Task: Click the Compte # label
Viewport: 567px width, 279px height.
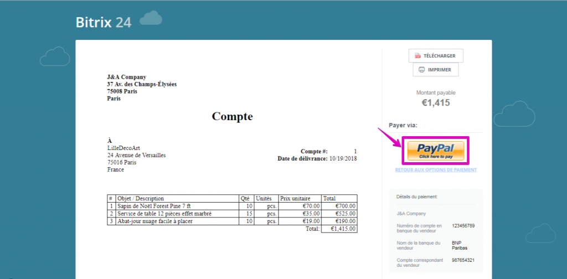Action: pos(314,152)
